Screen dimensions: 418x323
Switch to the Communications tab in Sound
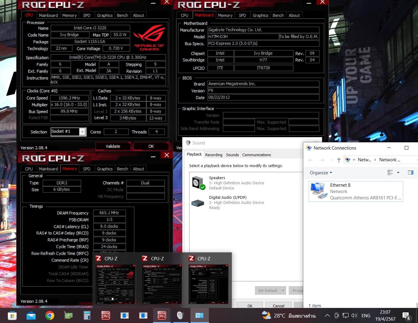coord(257,155)
